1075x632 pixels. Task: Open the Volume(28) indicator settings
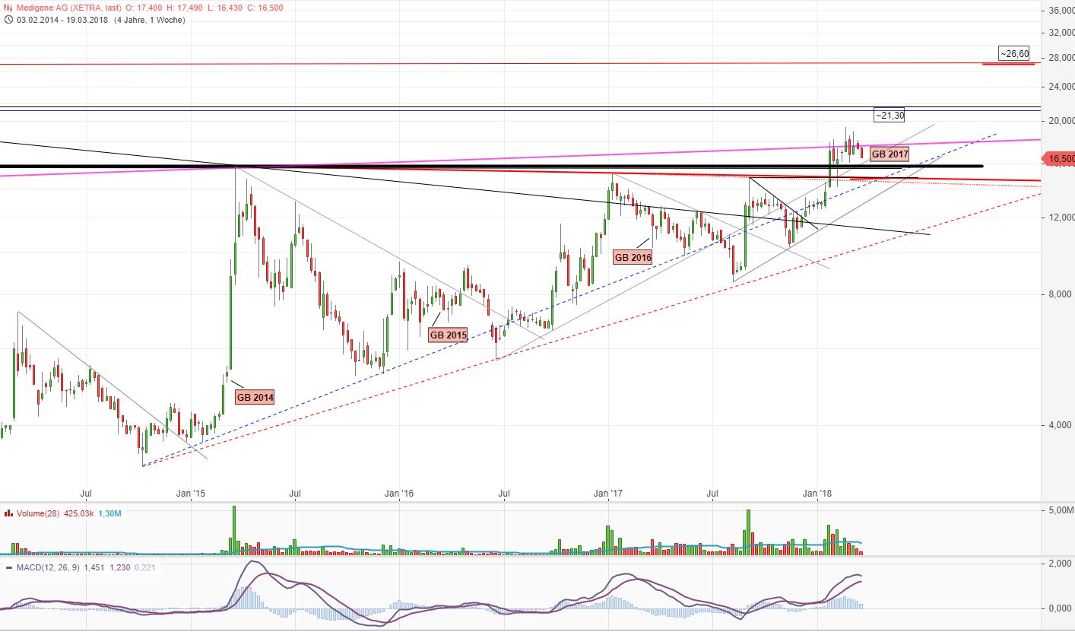pos(38,513)
